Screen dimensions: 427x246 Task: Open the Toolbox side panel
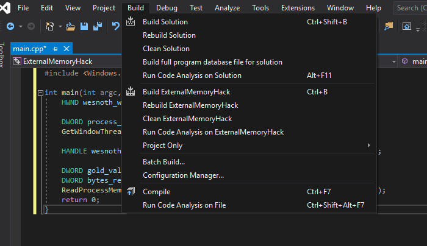2,55
